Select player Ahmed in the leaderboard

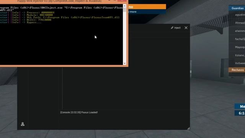[237, 23]
